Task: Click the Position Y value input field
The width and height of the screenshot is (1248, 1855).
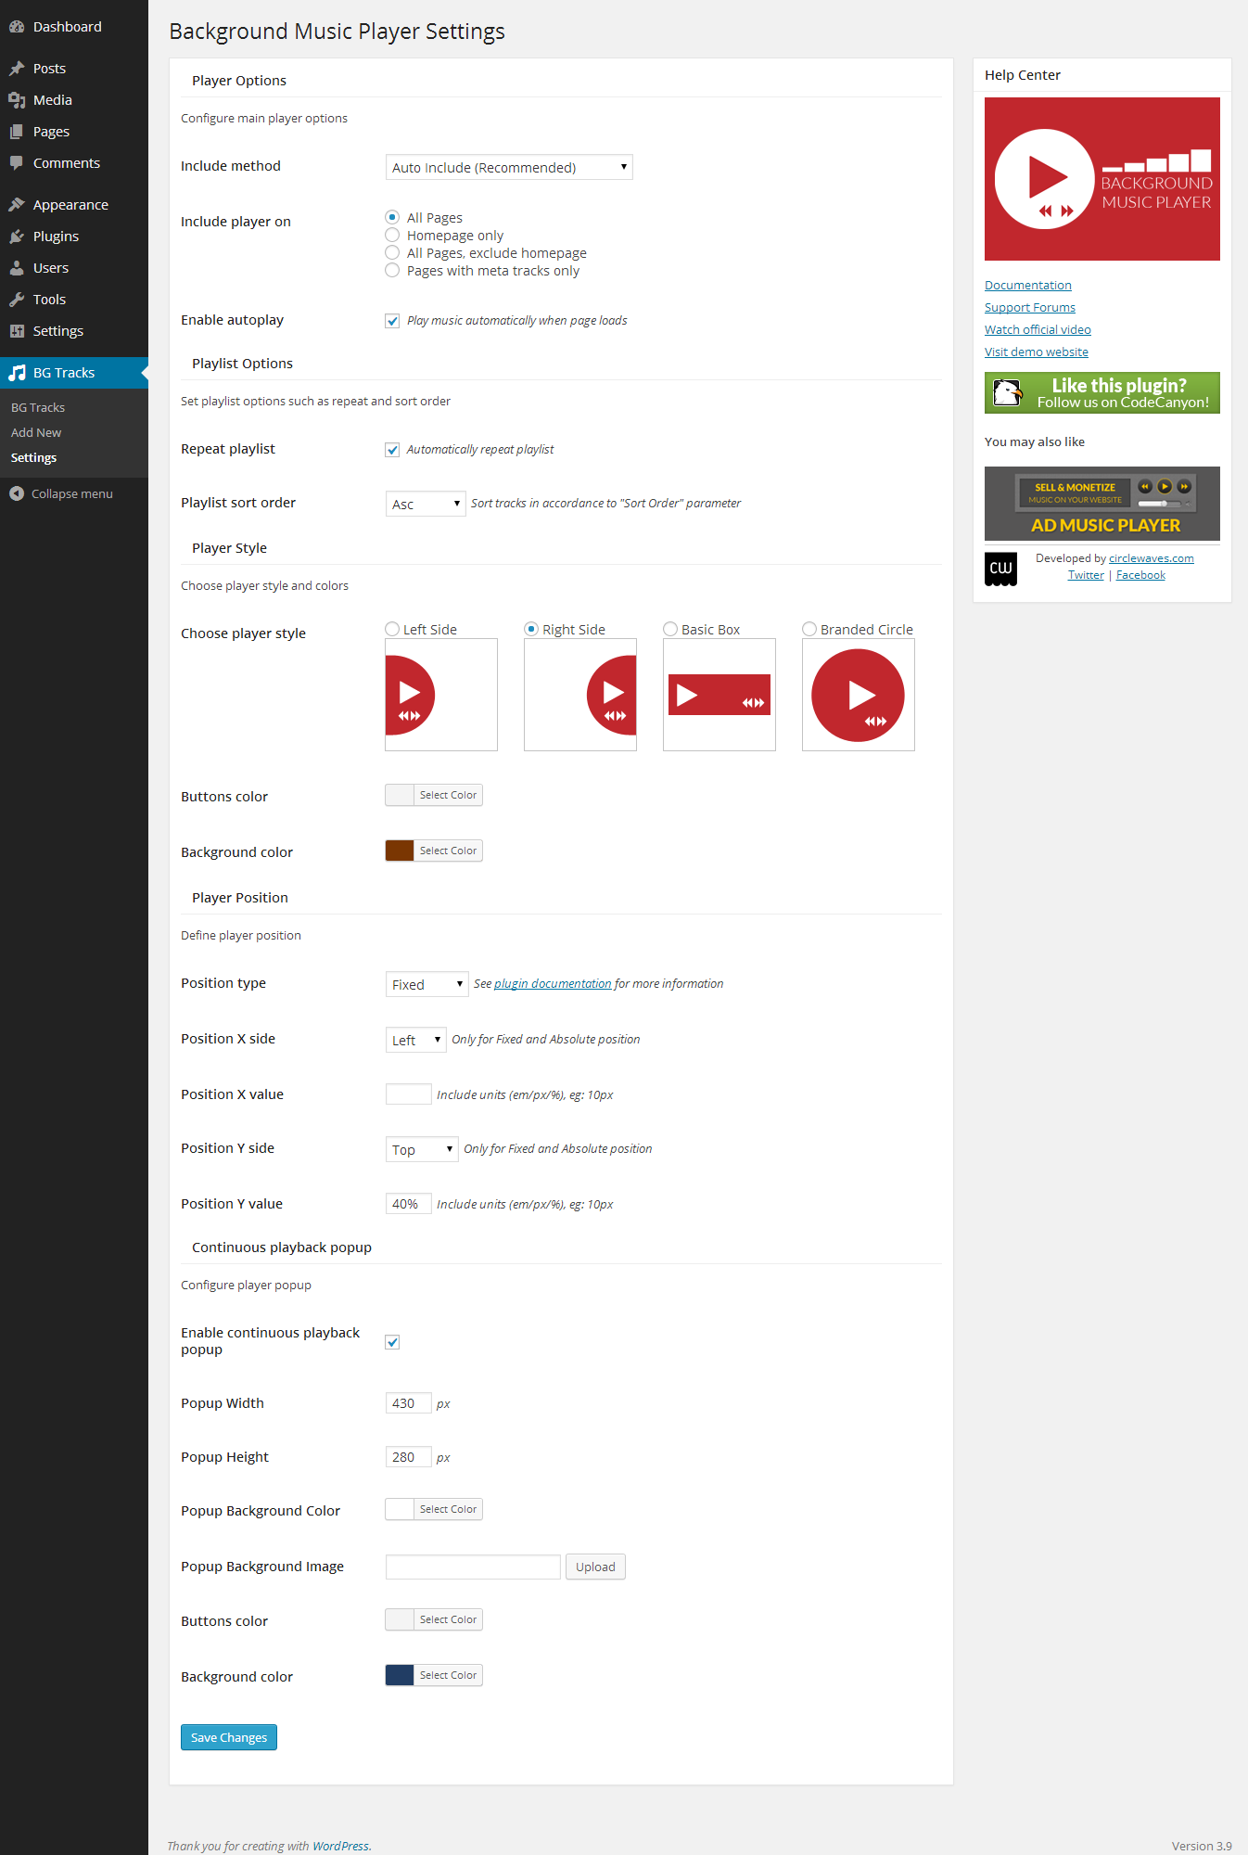Action: 409,1204
